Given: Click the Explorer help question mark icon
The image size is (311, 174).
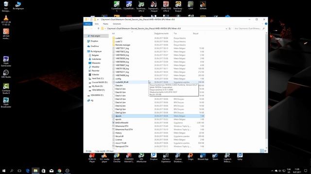Looking at the screenshot, I should click(x=266, y=24).
